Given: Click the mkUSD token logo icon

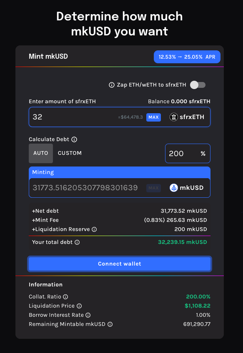Looking at the screenshot, I should tap(173, 188).
